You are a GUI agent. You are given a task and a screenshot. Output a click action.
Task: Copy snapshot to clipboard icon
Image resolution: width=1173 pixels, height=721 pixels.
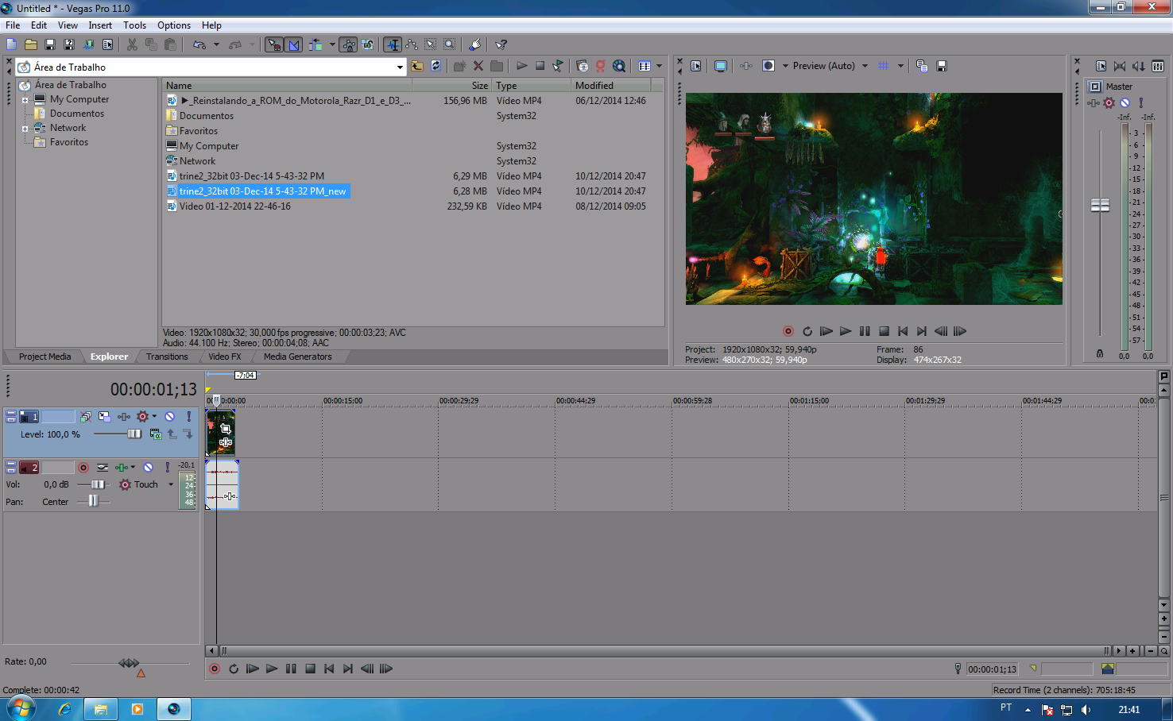[x=922, y=66]
